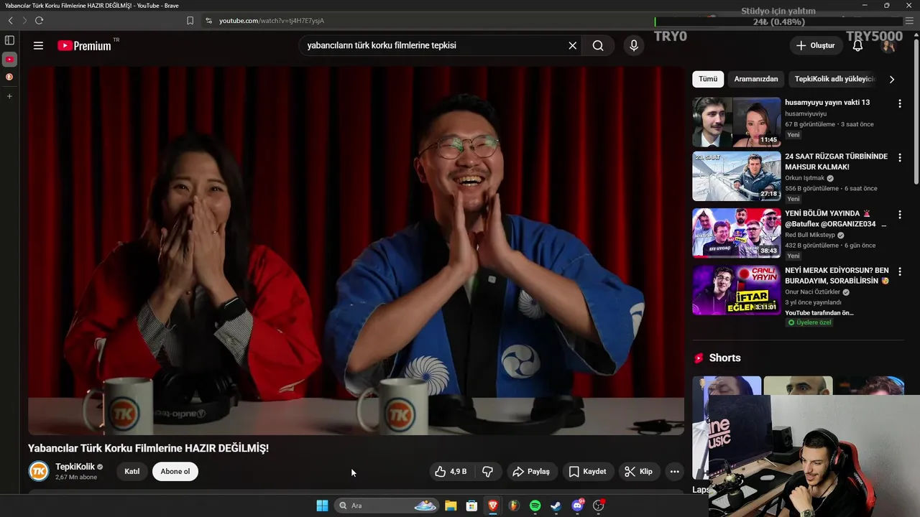Open File Explorer from taskbar
The height and width of the screenshot is (517, 920).
[451, 506]
